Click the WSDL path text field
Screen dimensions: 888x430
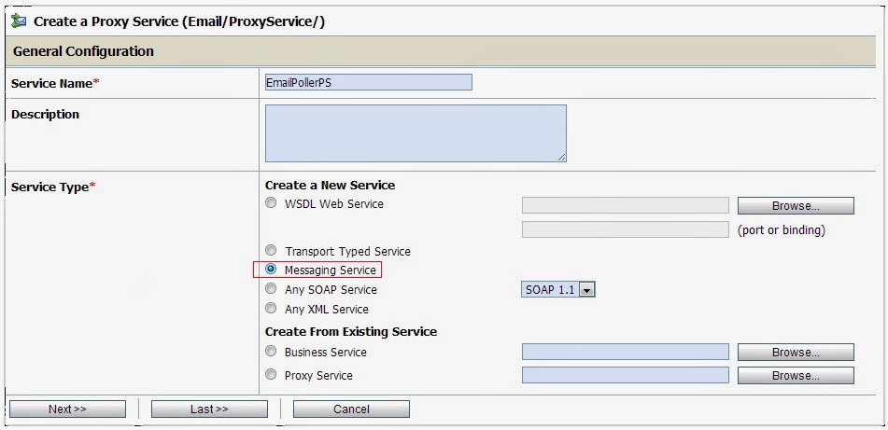pyautogui.click(x=626, y=205)
